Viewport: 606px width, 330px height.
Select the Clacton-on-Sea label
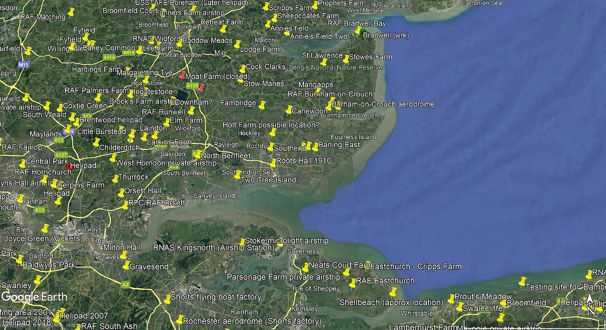click(x=481, y=3)
